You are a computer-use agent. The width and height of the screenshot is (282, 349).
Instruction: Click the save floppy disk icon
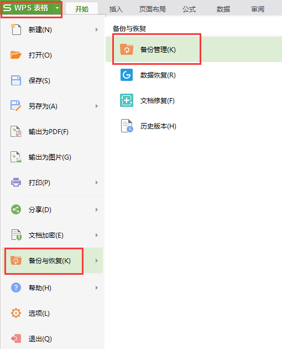coord(16,80)
